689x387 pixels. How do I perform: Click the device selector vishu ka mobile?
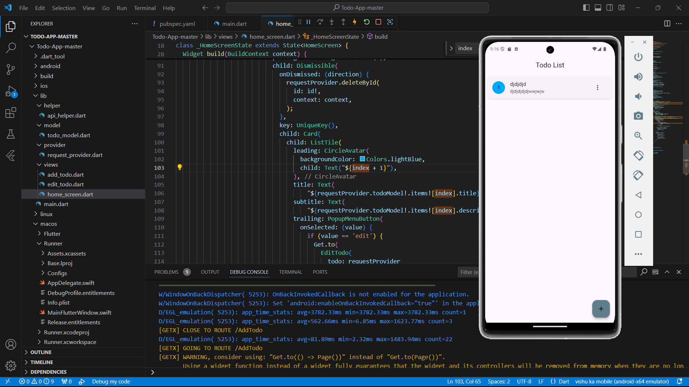point(622,382)
